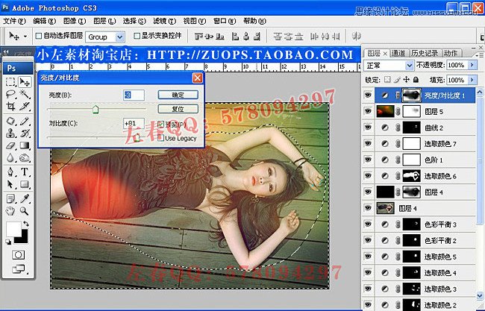The height and width of the screenshot is (311, 485).
Task: Select the Healing Brush tool
Action: (10, 121)
